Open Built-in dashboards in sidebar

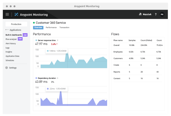click(14, 35)
